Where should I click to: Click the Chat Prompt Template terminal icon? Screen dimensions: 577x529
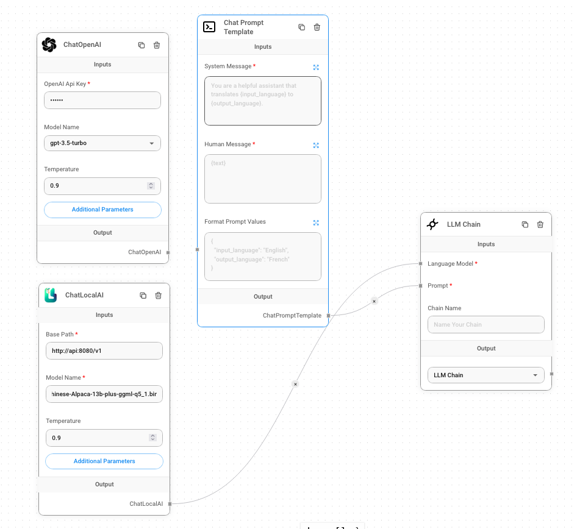209,27
